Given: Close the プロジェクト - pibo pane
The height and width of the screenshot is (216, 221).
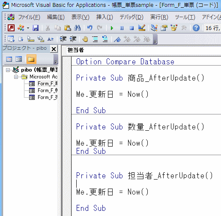Looking at the screenshot, I should point(54,49).
